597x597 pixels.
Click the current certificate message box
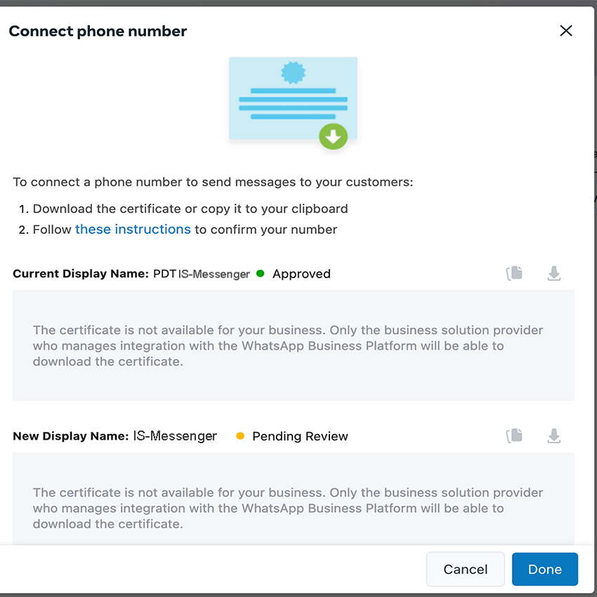(293, 346)
